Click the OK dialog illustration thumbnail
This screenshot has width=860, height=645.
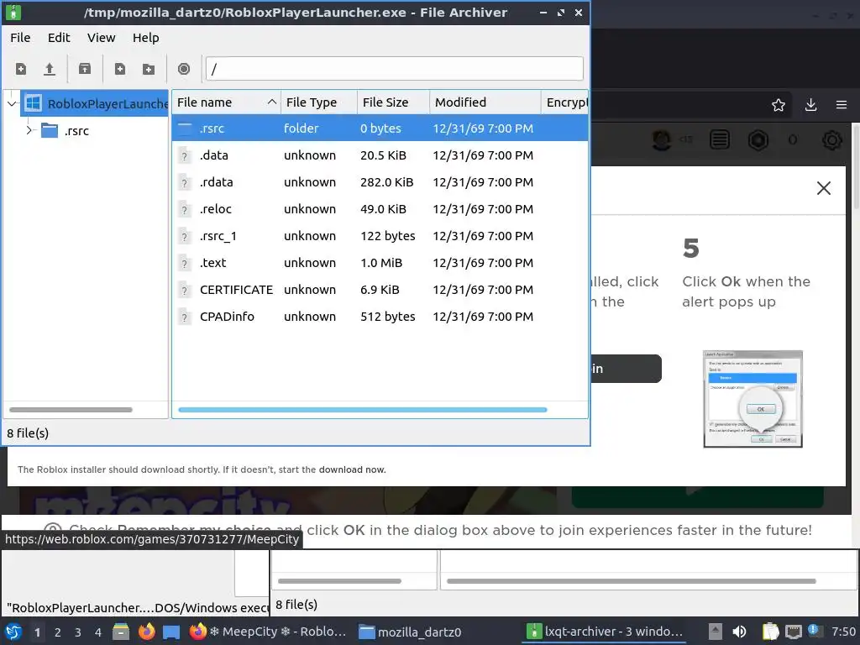[x=752, y=399]
